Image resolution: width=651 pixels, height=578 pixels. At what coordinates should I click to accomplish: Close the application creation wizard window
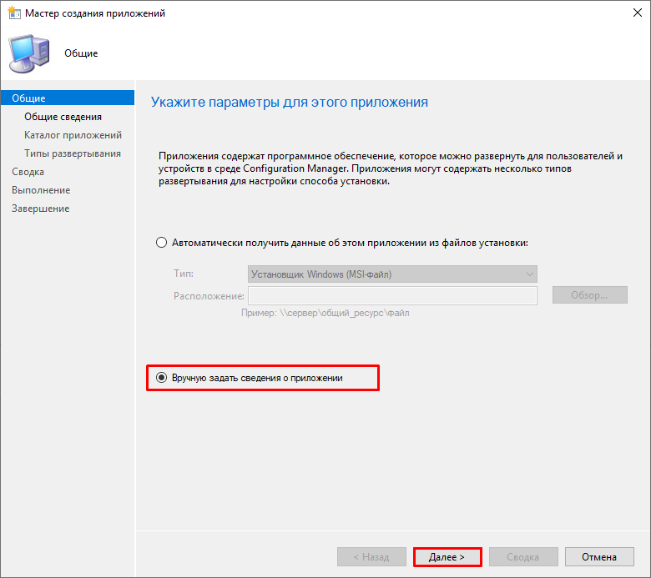638,13
